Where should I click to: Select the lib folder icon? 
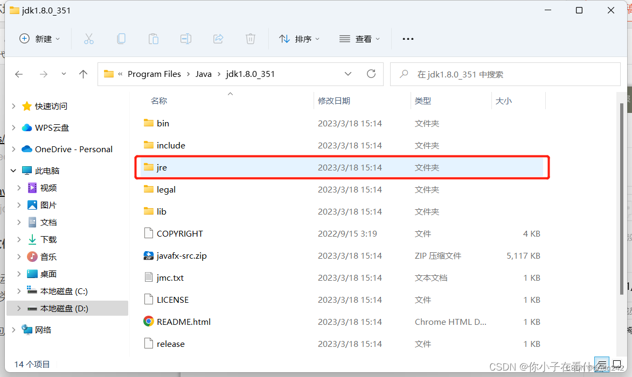tap(148, 211)
